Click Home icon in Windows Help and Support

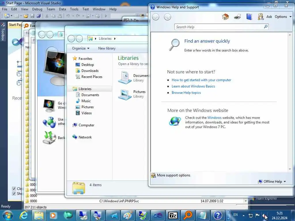pyautogui.click(x=225, y=17)
